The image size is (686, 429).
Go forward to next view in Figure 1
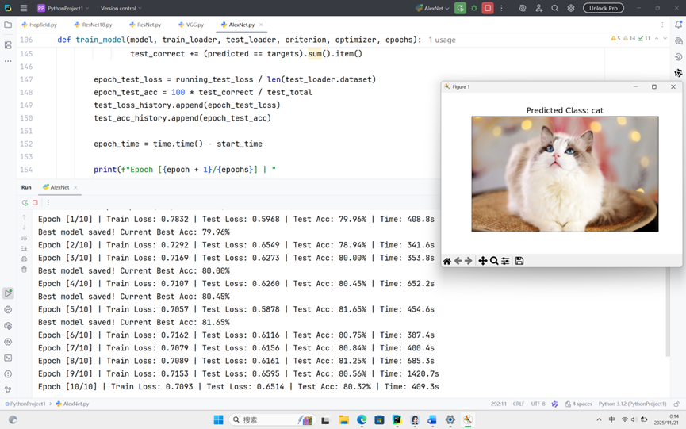(x=469, y=261)
